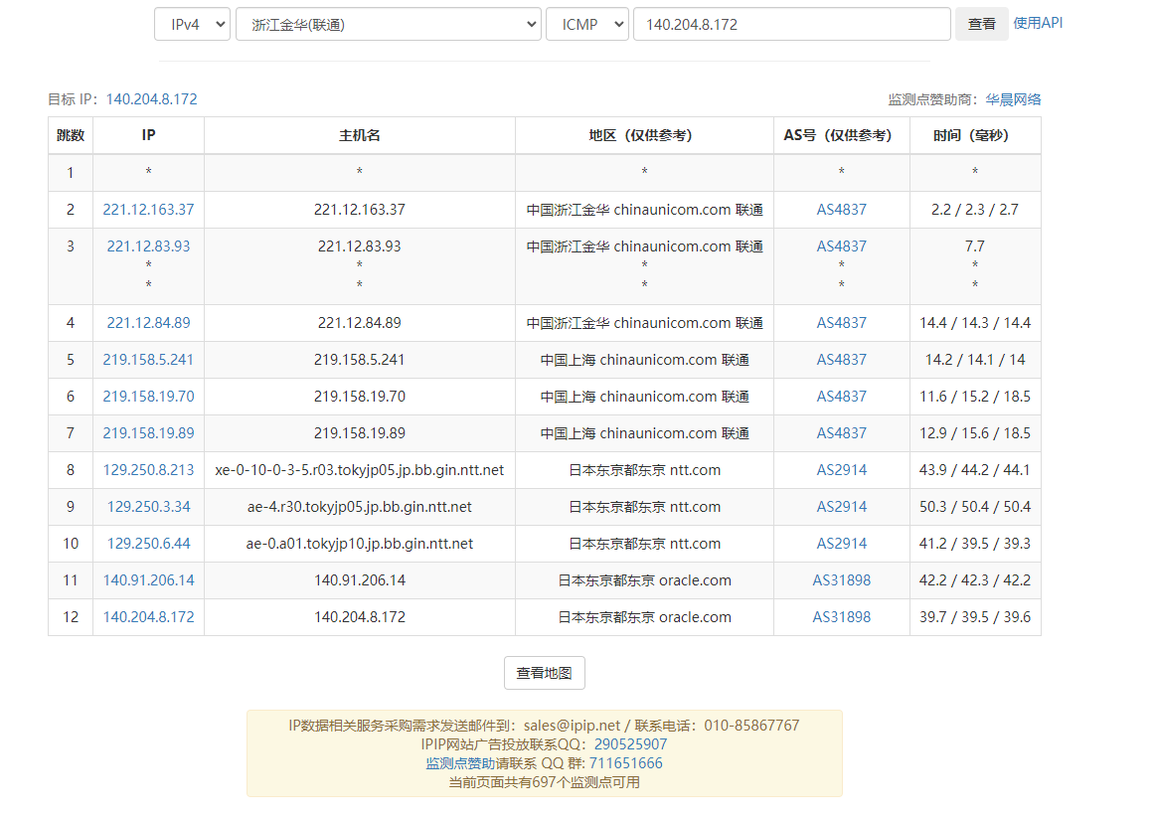Screen dimensions: 1154x818
Task: Click QQ group link 711651666
Action: (625, 763)
